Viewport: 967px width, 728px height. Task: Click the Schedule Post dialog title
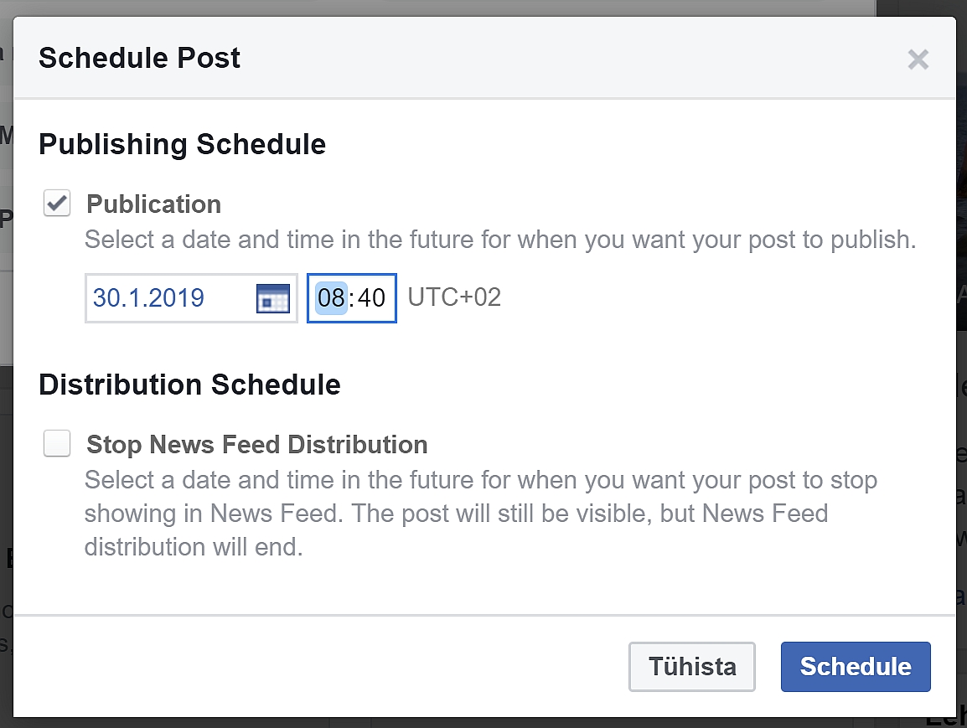(139, 58)
